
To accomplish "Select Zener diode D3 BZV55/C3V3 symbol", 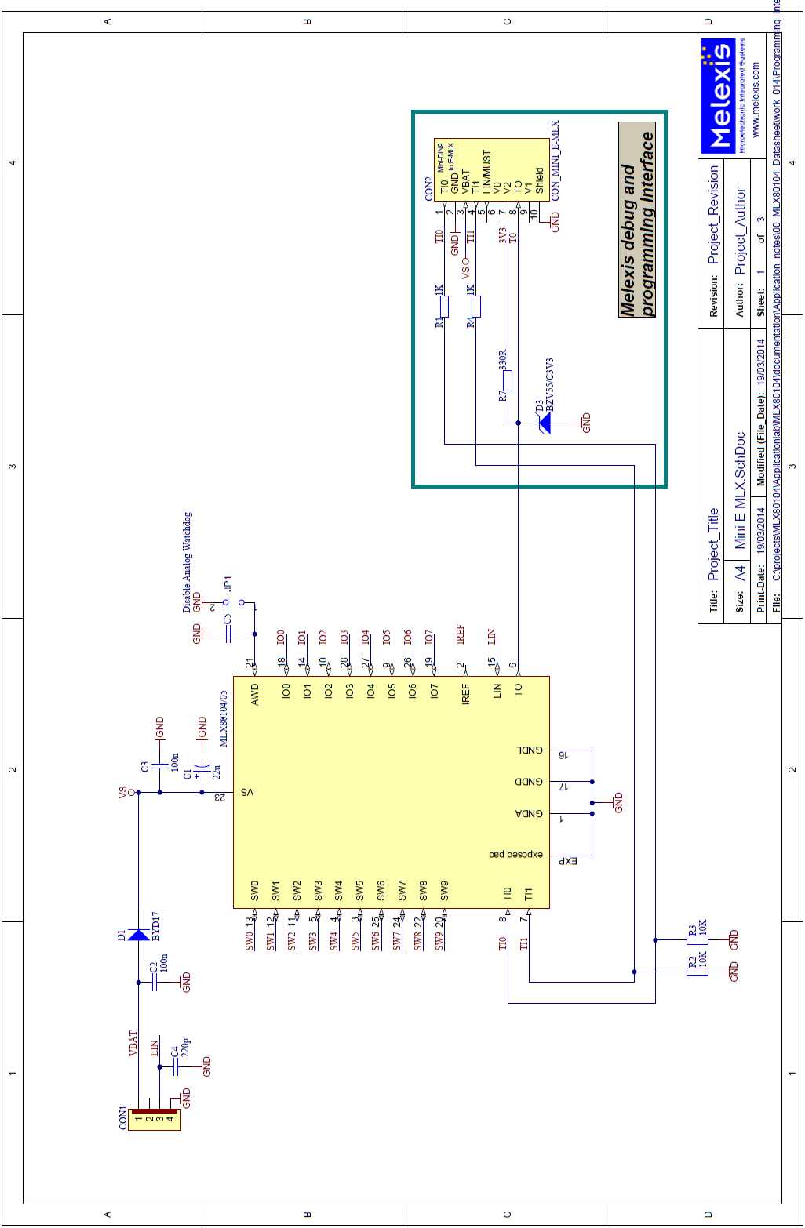I will [543, 421].
